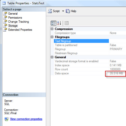Switch property grid to Categorized view

tap(53, 23)
